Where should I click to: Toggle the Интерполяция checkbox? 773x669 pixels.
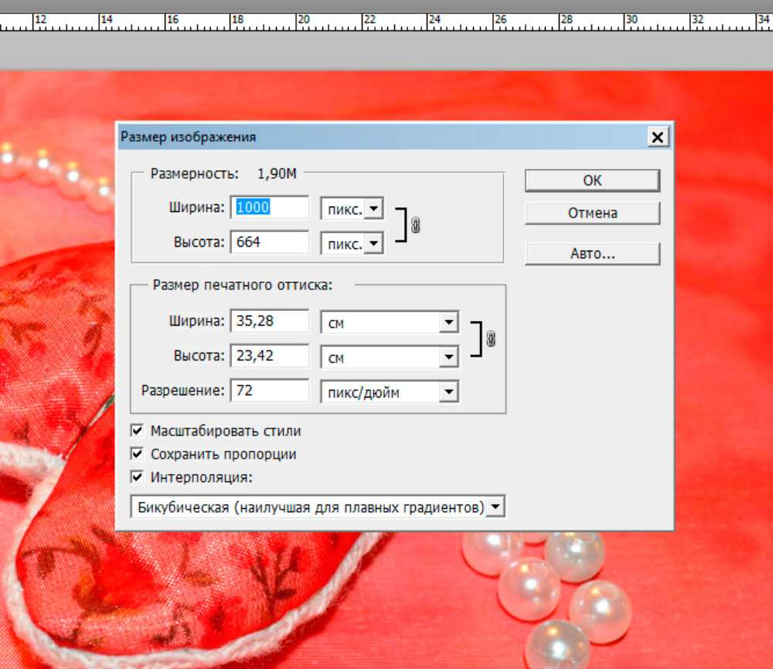pos(137,477)
